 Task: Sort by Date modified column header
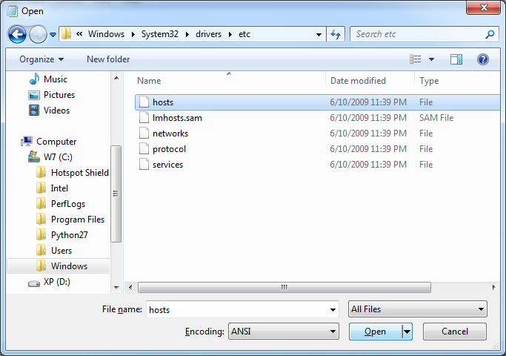click(358, 81)
